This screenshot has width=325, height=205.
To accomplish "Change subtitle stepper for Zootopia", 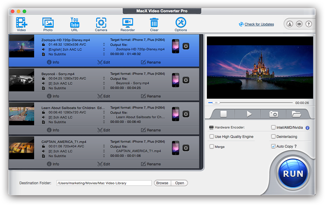I will point(104,54).
